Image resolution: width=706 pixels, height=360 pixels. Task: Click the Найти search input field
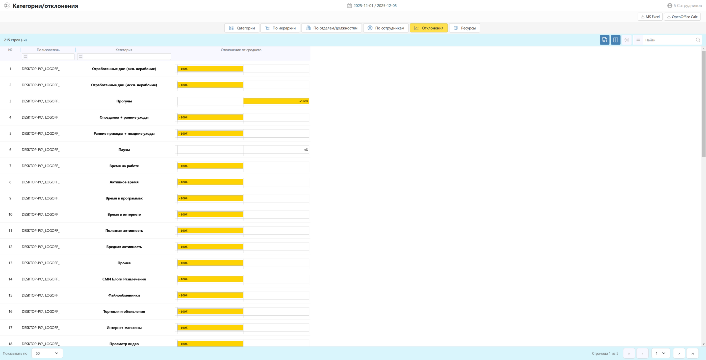(669, 40)
